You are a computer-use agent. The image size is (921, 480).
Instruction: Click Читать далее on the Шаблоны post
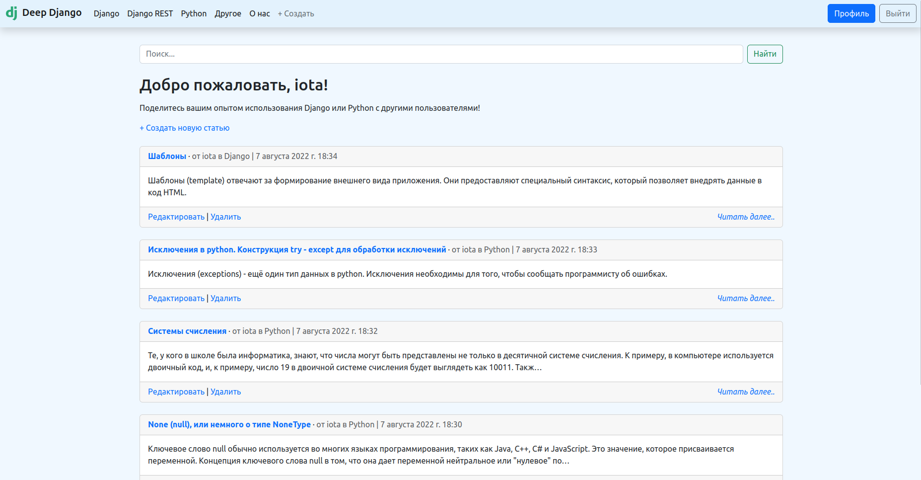click(746, 217)
